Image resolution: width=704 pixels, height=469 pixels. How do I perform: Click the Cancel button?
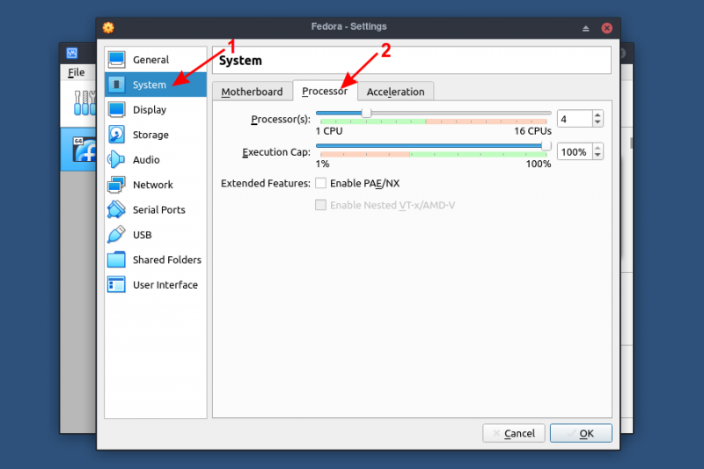click(x=514, y=433)
